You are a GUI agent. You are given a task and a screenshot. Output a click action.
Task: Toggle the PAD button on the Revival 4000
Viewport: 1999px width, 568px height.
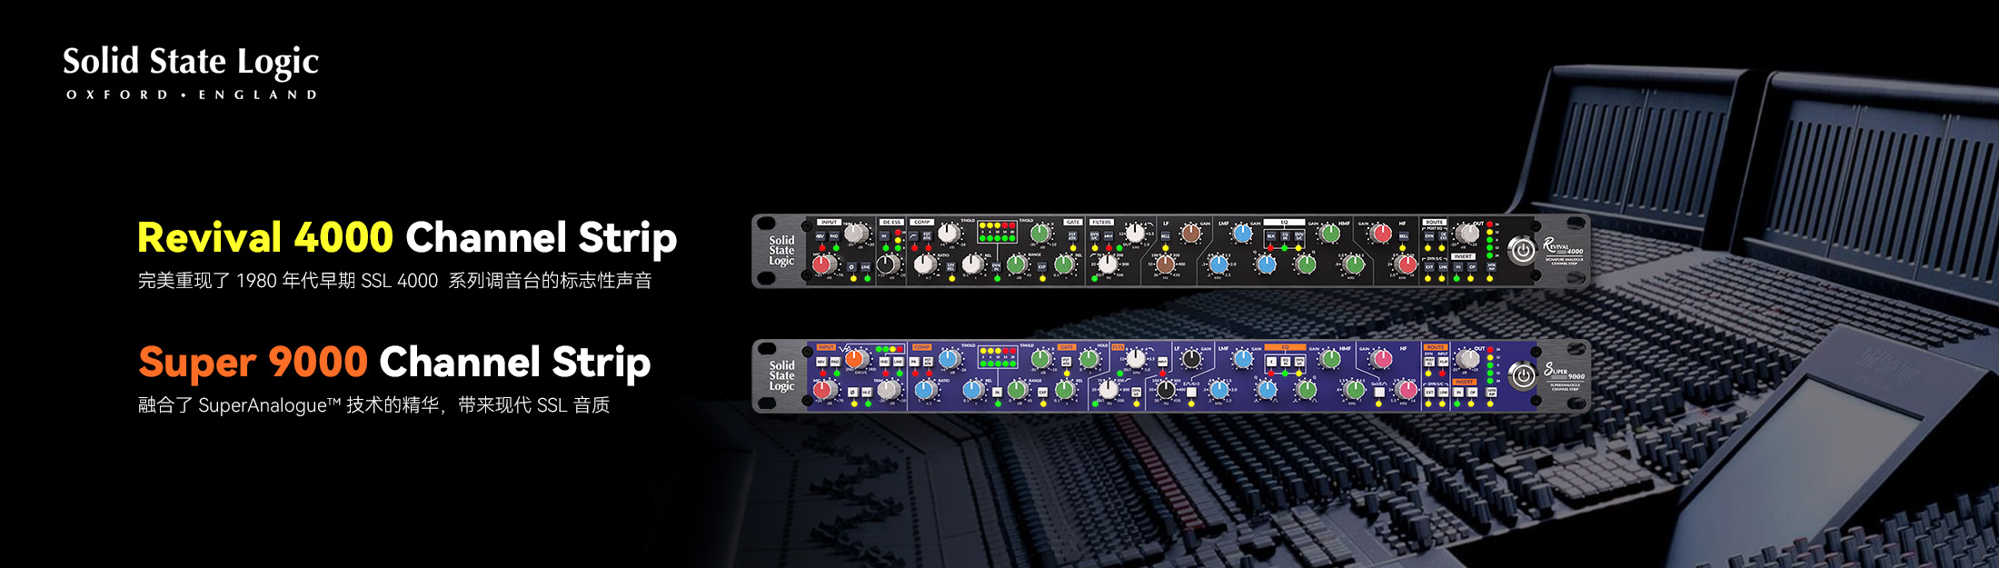pos(835,236)
